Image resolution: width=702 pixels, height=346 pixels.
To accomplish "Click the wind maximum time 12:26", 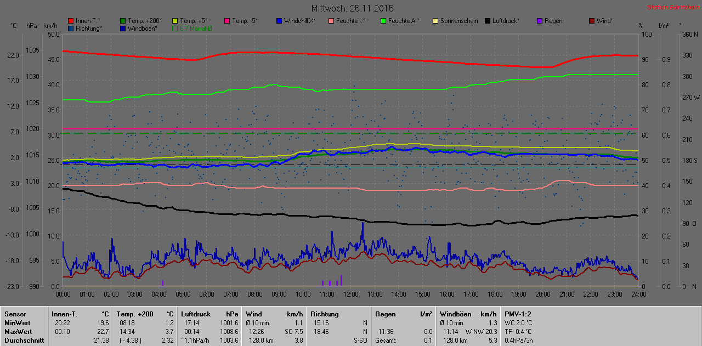I will 257,332.
